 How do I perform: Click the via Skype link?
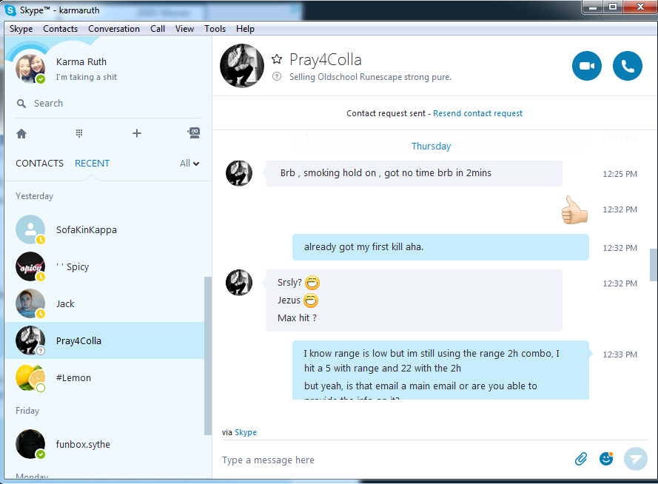click(x=246, y=432)
